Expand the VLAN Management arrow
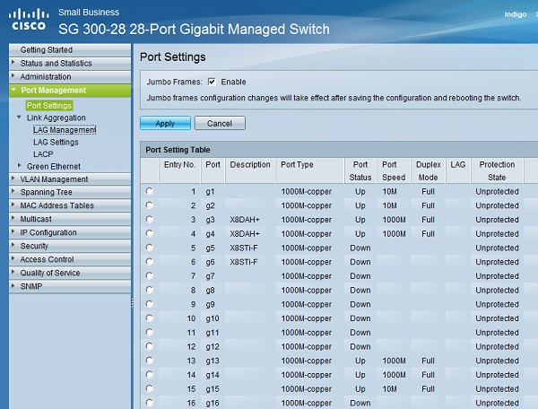The width and height of the screenshot is (538, 409). (13, 178)
